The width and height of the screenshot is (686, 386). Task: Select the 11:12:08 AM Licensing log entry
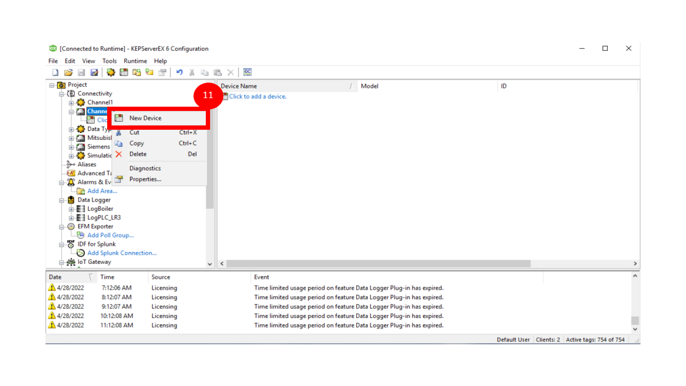pos(338,325)
